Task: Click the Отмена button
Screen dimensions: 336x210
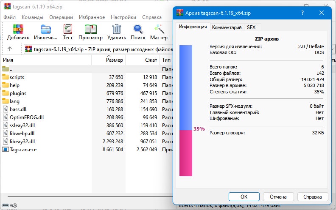Action: (278, 196)
